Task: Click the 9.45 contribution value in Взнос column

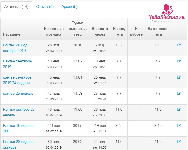Action: pyautogui.click(x=119, y=125)
